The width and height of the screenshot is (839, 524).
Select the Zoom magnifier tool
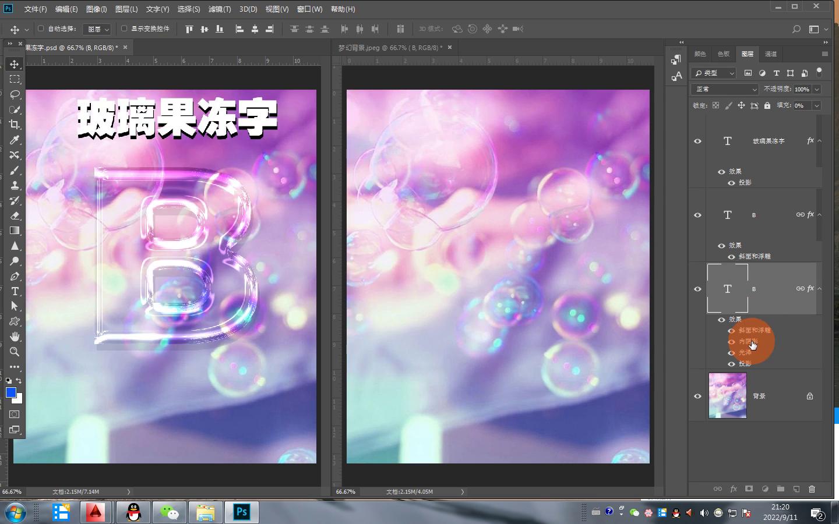click(15, 352)
